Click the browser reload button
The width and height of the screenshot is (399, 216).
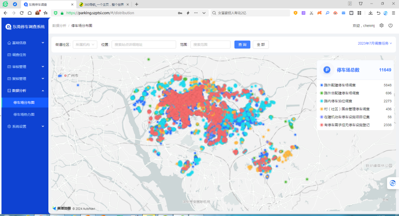(x=22, y=13)
